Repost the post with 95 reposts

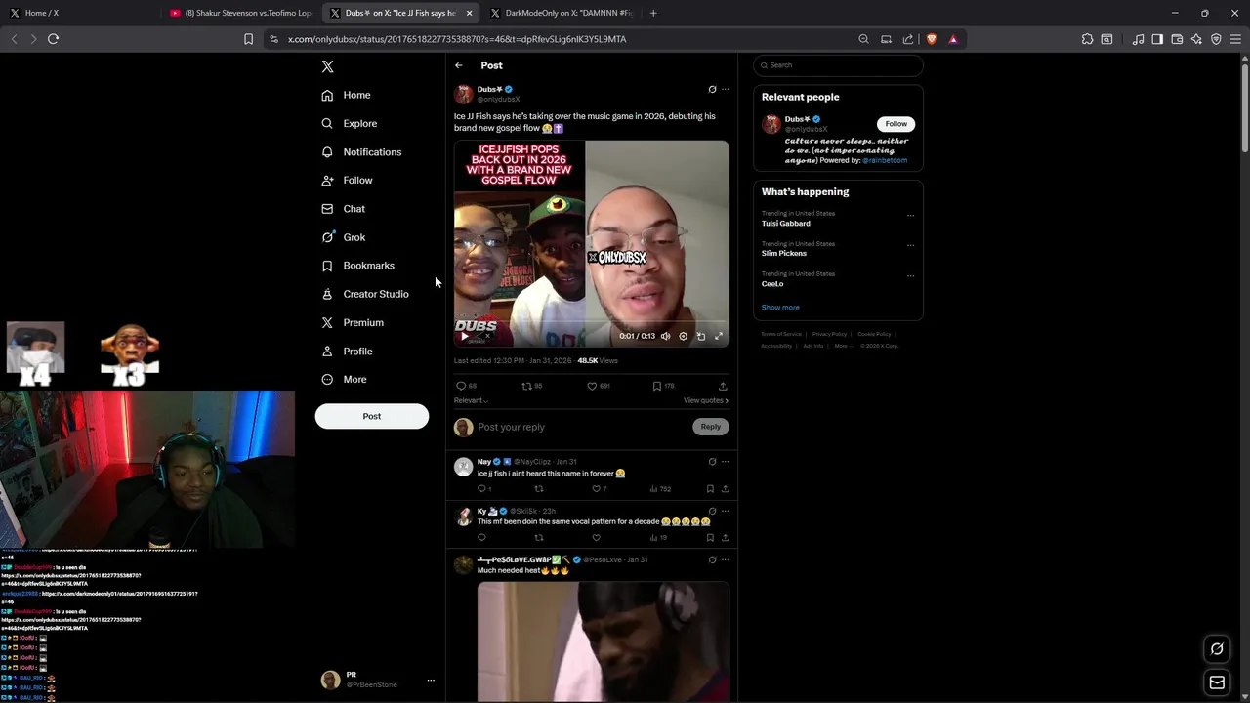click(x=531, y=386)
